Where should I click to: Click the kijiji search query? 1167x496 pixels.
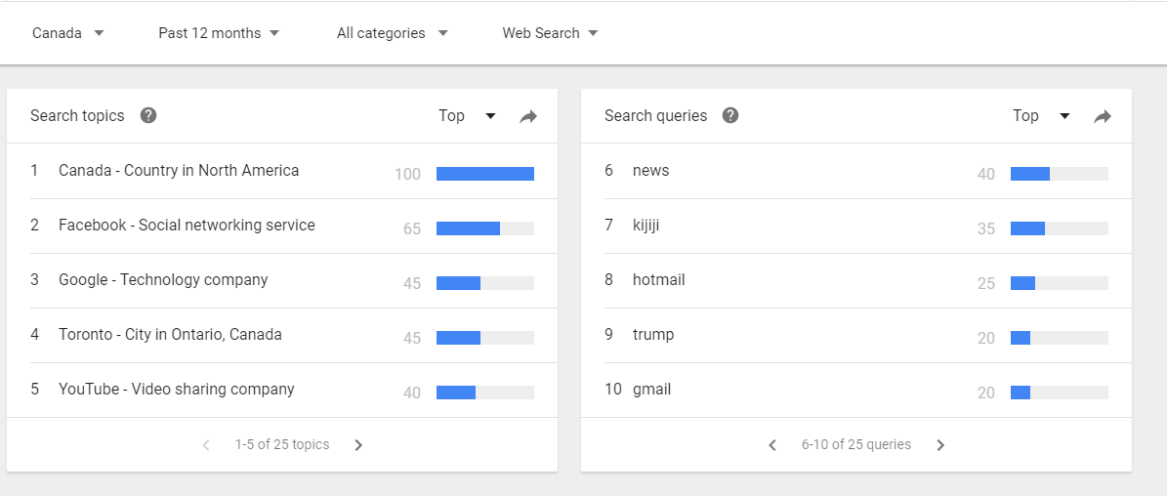[646, 226]
